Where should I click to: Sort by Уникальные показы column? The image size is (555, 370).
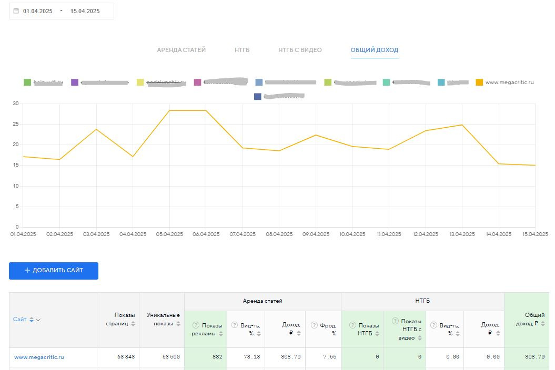178,323
